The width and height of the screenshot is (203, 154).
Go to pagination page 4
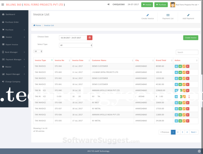187,132
